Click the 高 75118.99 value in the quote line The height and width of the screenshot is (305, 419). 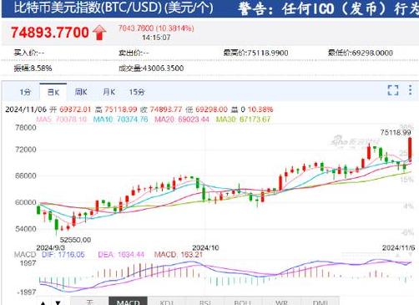(x=116, y=109)
